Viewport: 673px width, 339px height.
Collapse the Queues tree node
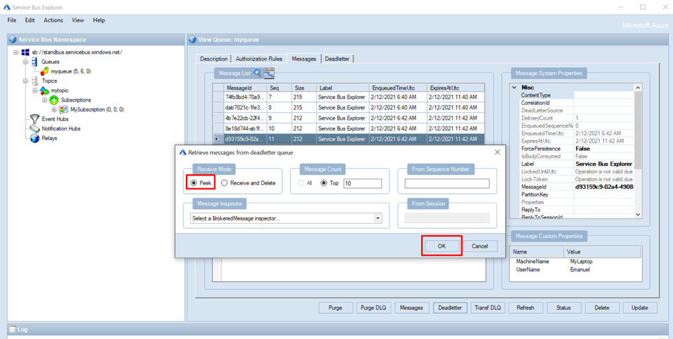26,62
